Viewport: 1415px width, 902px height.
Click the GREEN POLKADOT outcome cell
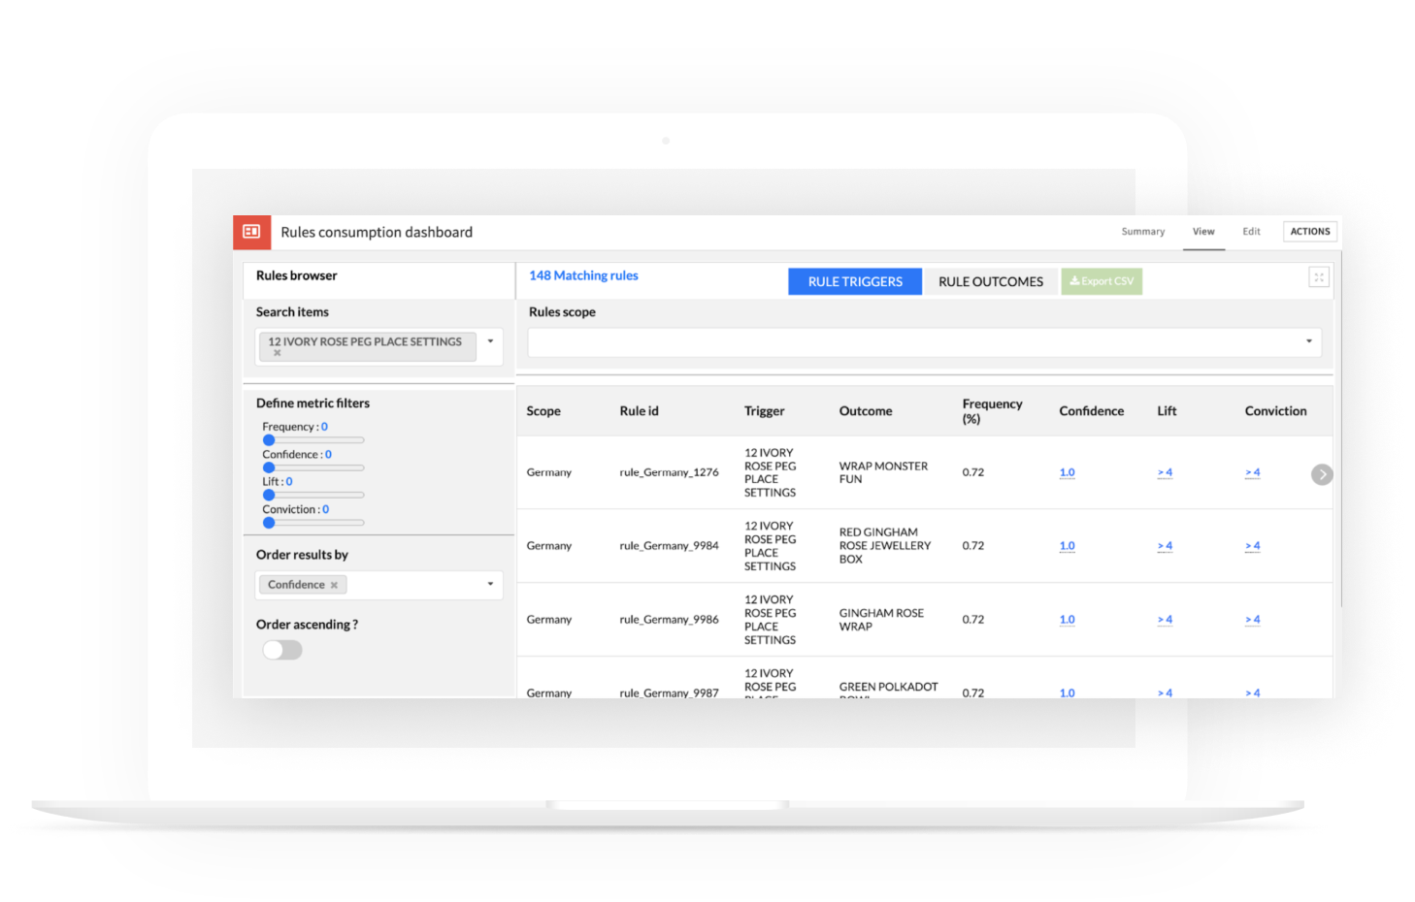click(x=888, y=689)
